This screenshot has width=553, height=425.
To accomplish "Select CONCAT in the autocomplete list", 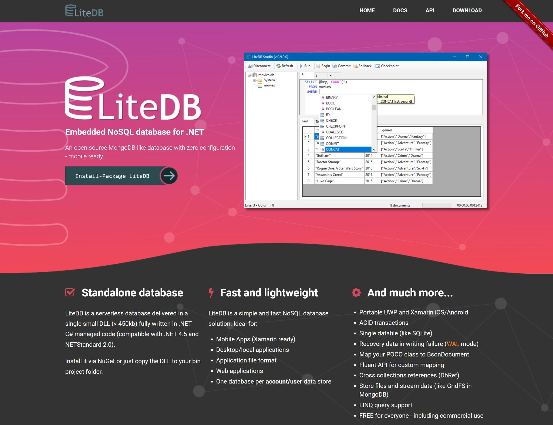I will tap(333, 149).
